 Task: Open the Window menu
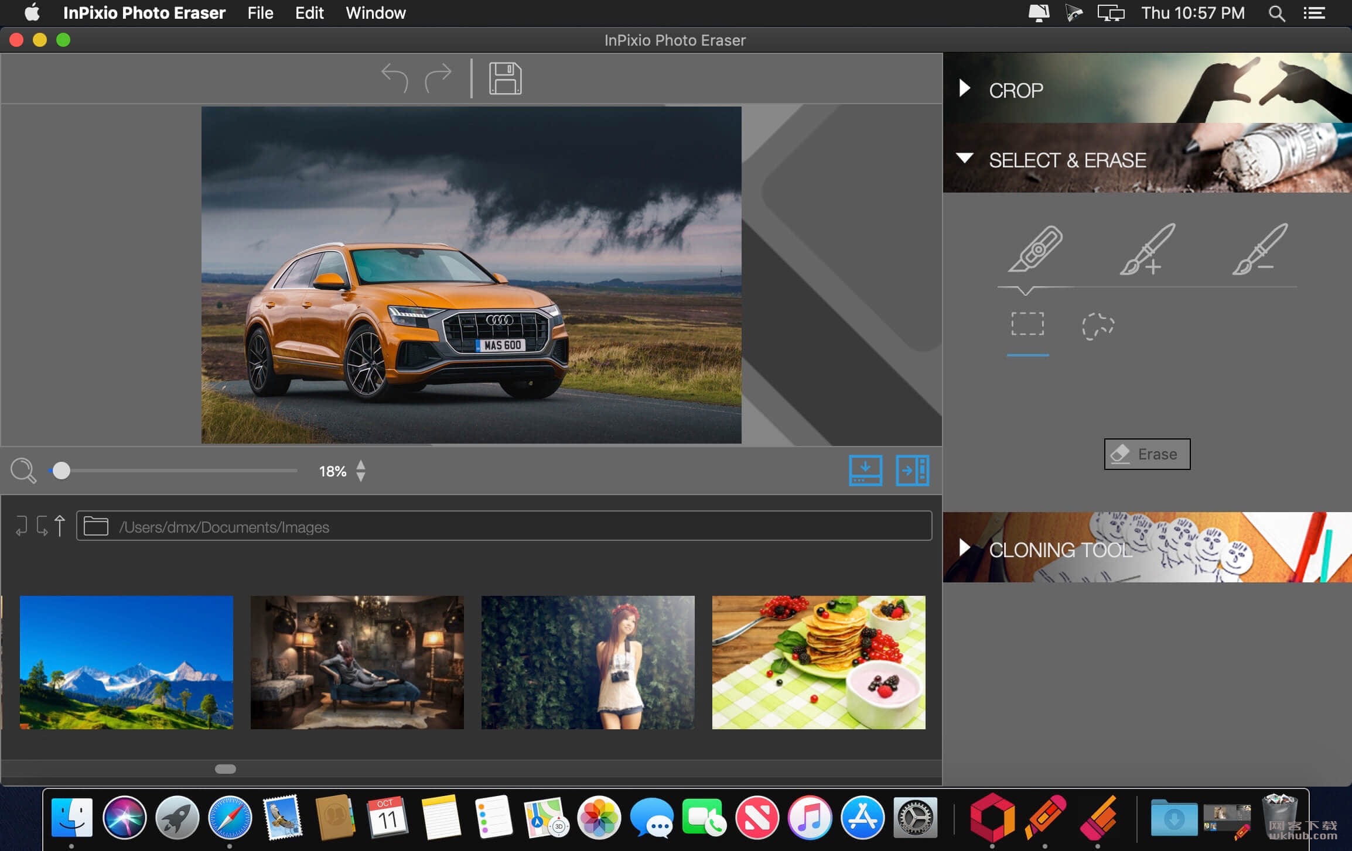(x=375, y=13)
